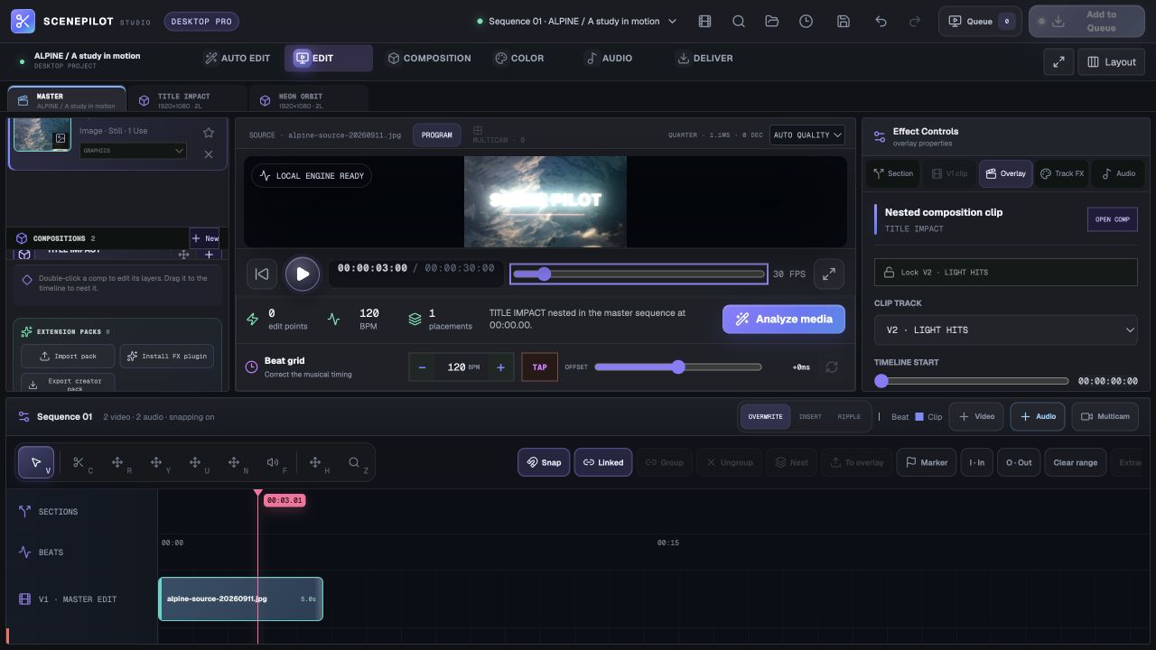Reset beat grid offset refresh icon
Image resolution: width=1156 pixels, height=650 pixels.
point(832,367)
